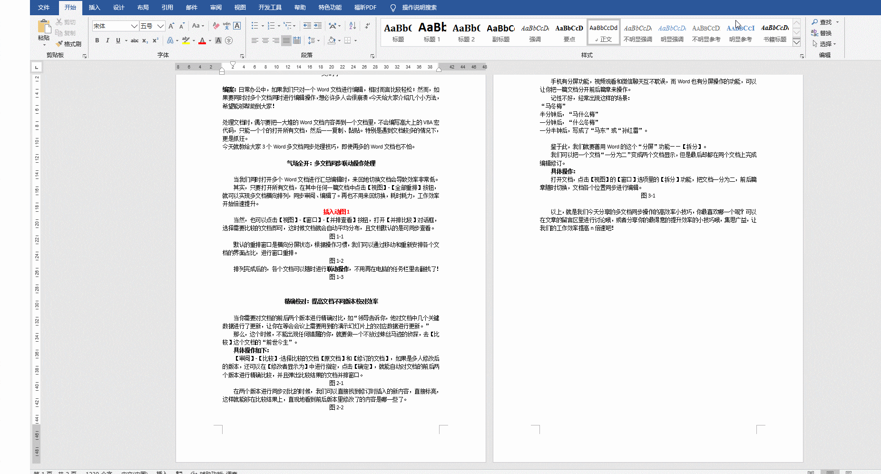Toggle Bold formatting

point(97,40)
